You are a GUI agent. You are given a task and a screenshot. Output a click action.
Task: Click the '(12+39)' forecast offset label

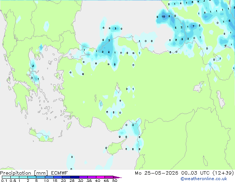pos(223,173)
